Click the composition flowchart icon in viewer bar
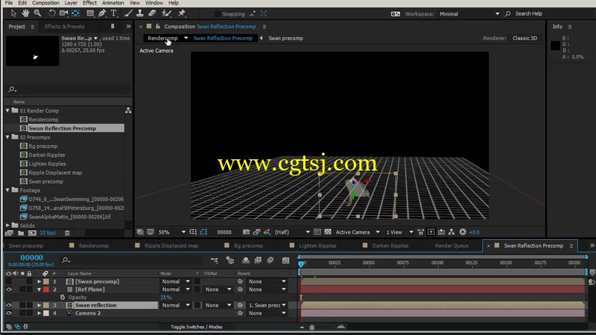This screenshot has width=596, height=335. (451, 232)
